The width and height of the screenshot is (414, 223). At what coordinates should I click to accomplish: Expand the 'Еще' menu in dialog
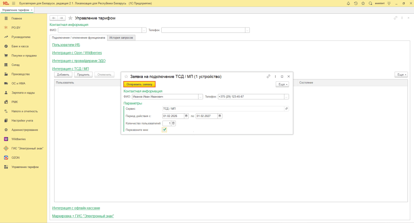click(x=282, y=84)
